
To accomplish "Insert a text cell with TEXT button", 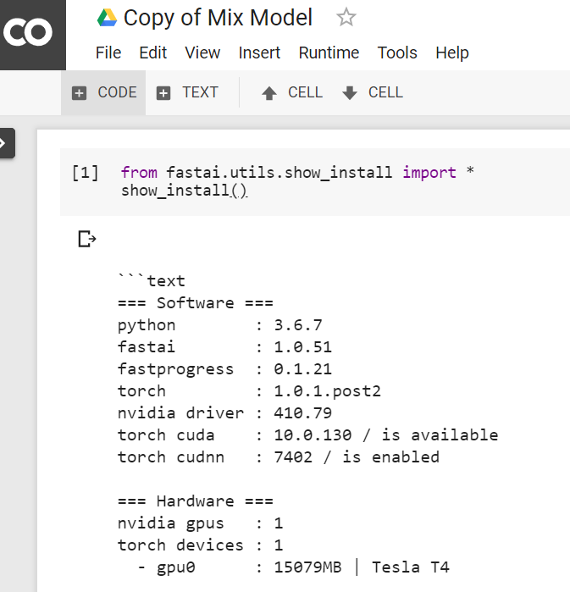I will (188, 93).
